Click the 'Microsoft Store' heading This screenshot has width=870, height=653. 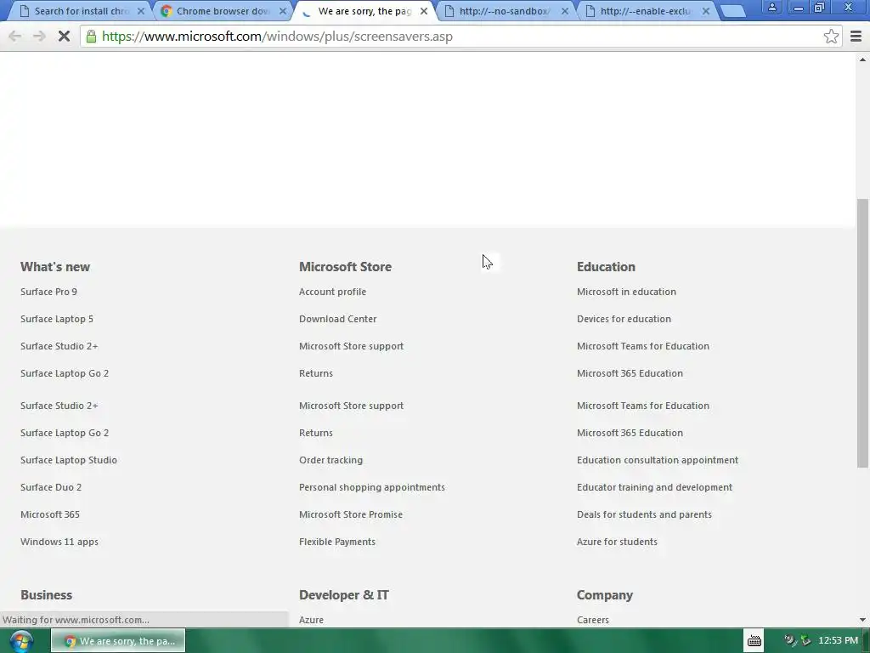[x=345, y=266]
